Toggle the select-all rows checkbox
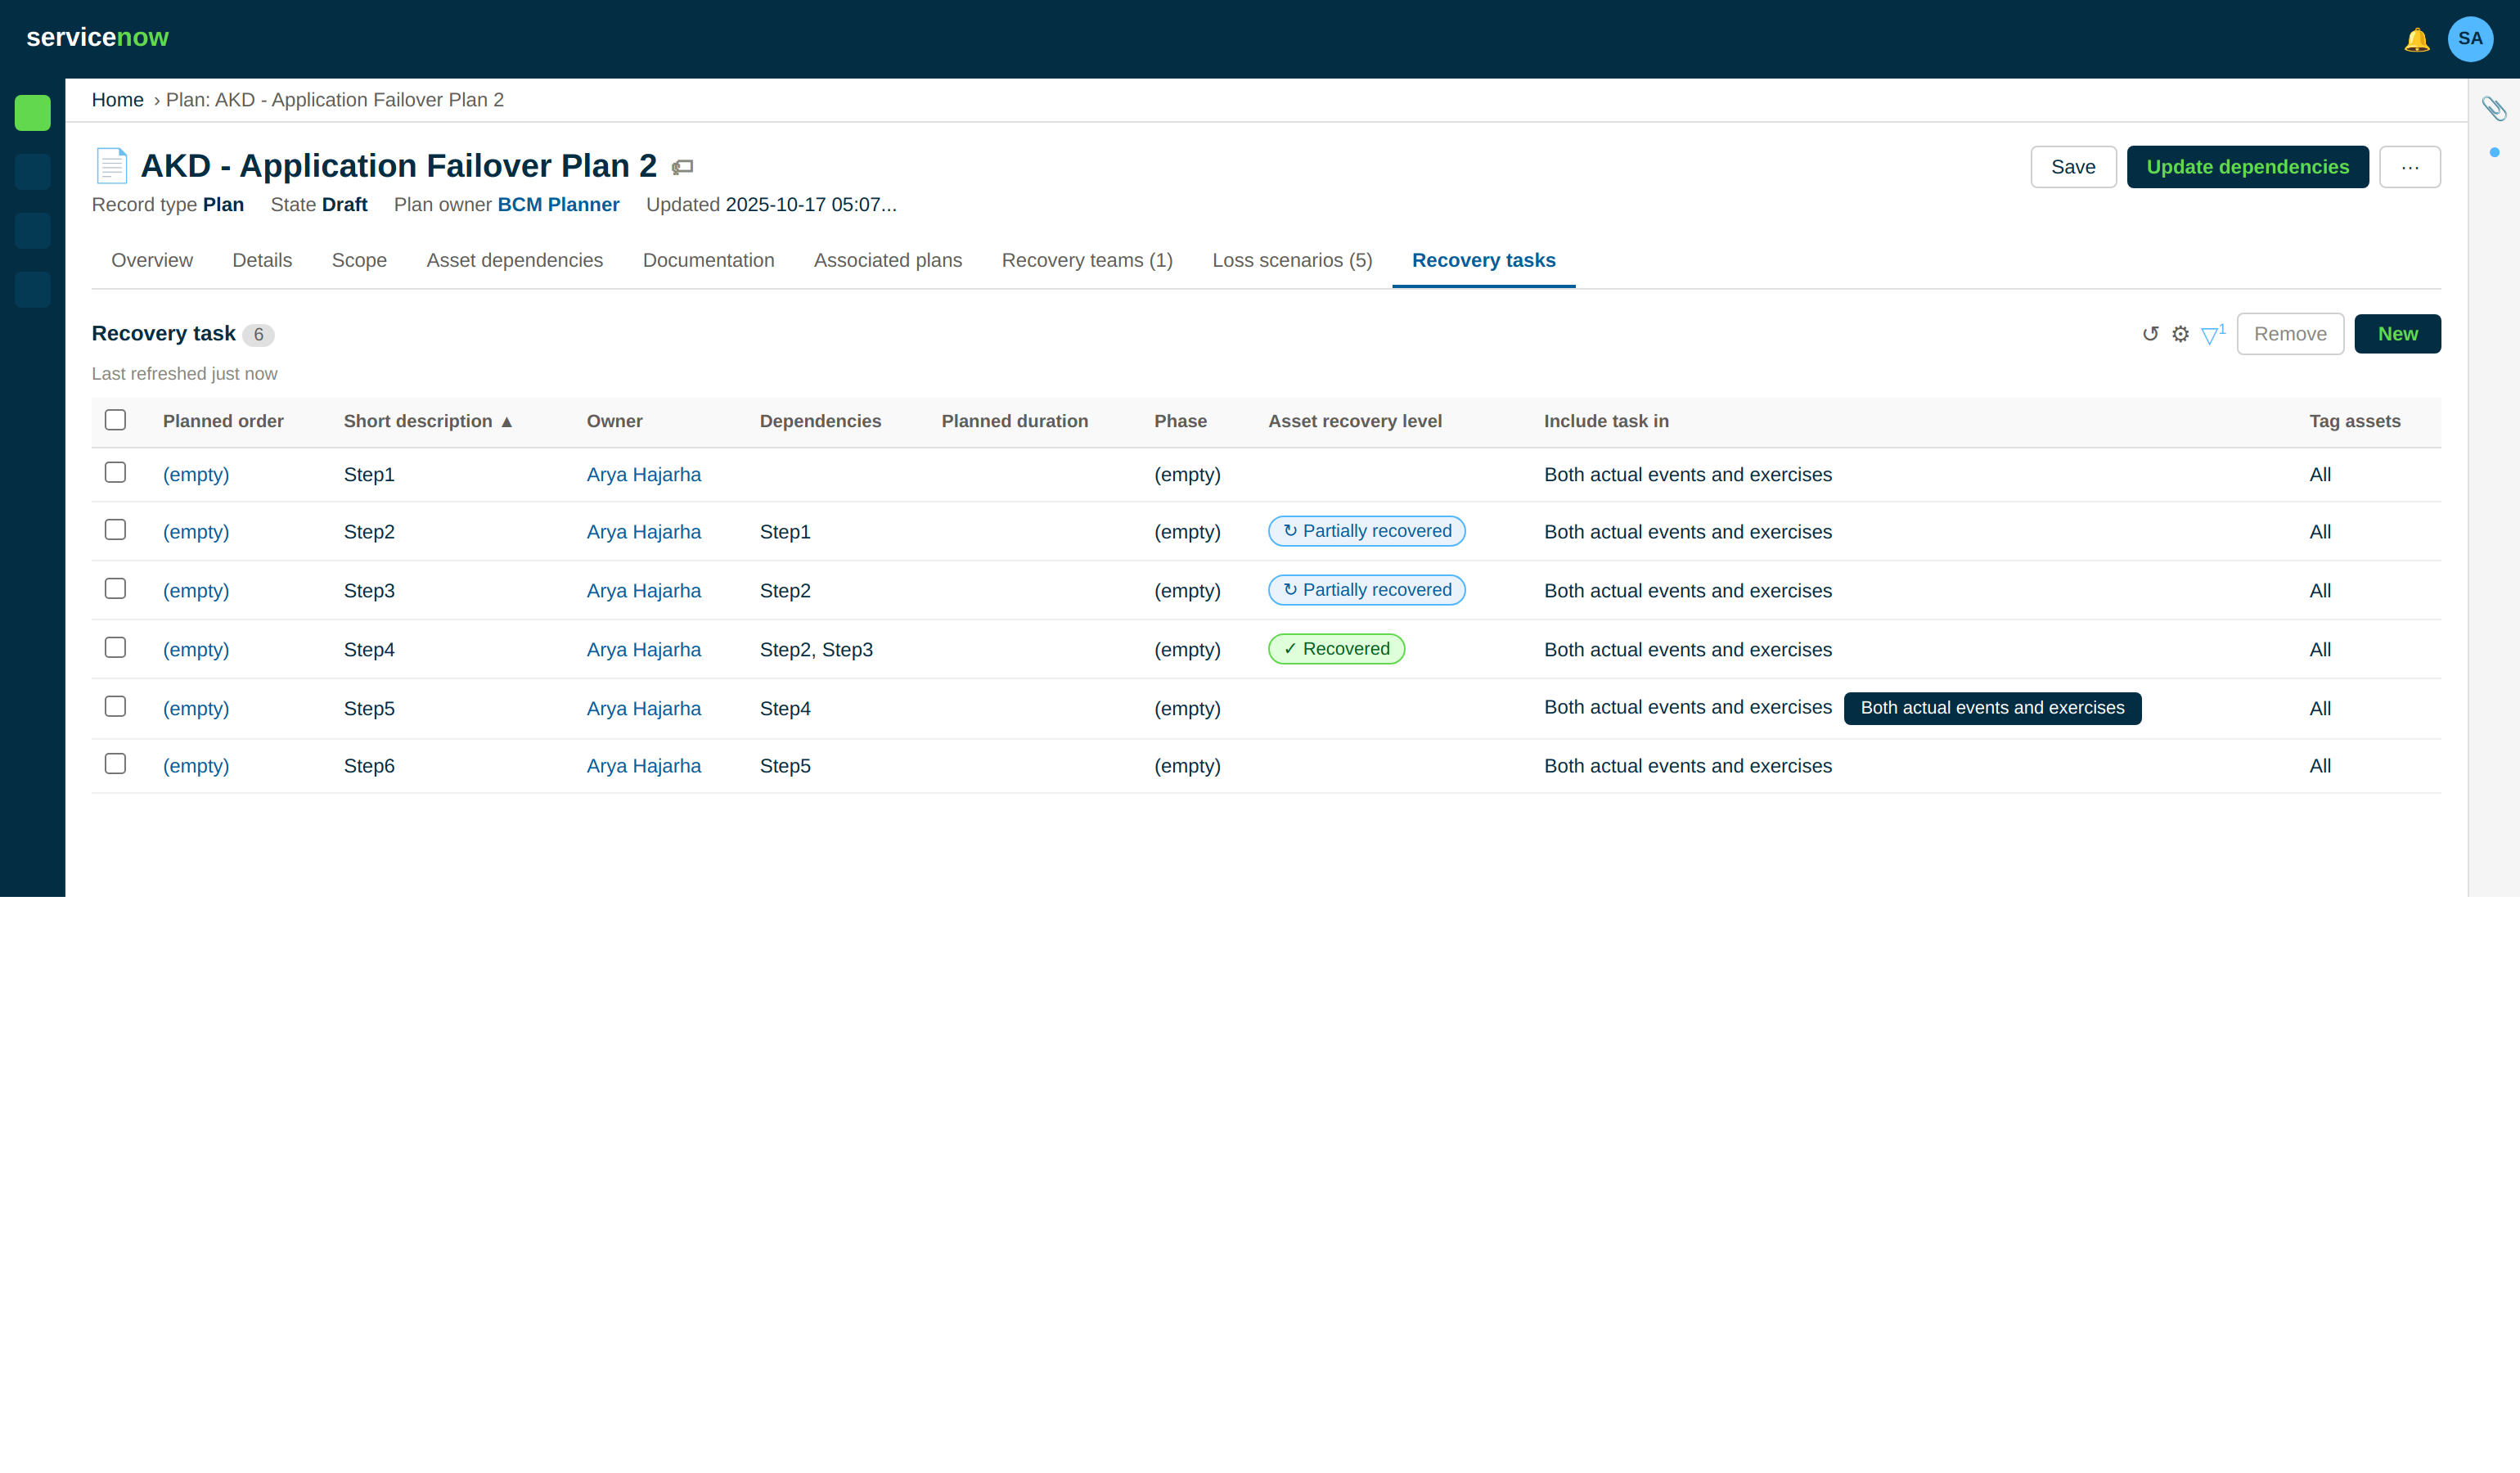The image size is (2520, 1473). tap(115, 420)
